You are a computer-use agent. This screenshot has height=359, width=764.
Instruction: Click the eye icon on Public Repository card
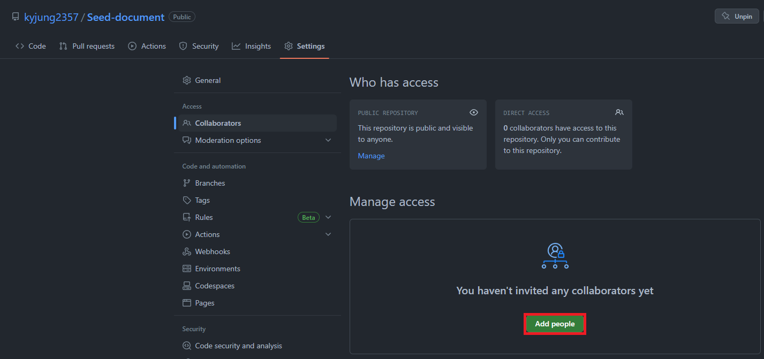(x=473, y=112)
